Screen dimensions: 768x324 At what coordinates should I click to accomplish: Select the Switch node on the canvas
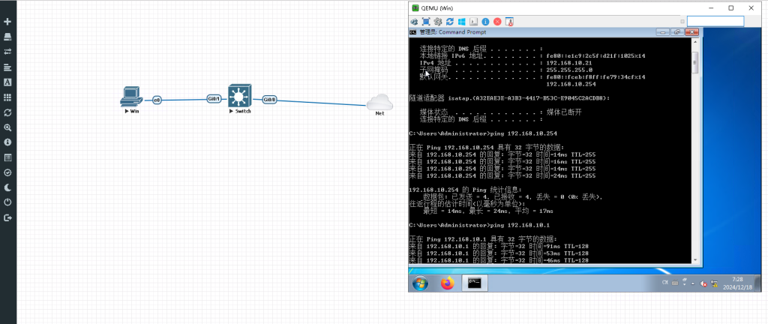[240, 96]
